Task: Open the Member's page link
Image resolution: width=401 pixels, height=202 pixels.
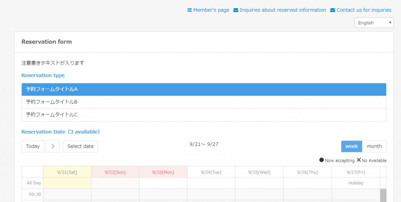Action: click(x=211, y=10)
